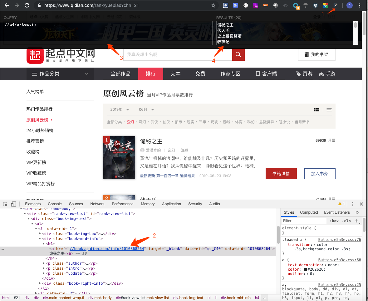Switch to the Console tab
The width and height of the screenshot is (368, 301).
tap(55, 204)
